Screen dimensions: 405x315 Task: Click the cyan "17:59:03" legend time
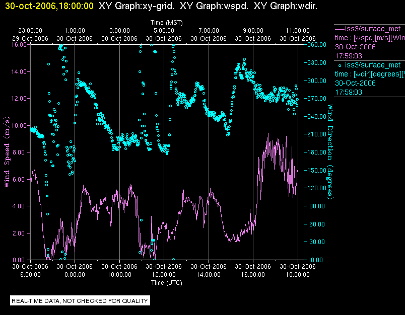(349, 92)
